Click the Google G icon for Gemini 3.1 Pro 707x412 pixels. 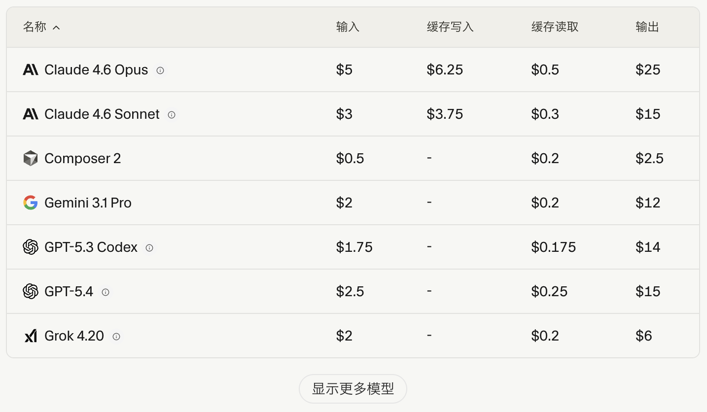[30, 203]
